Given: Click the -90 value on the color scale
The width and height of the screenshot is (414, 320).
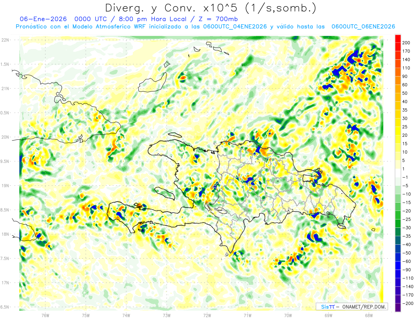Looking at the screenshot, I should 406,270.
